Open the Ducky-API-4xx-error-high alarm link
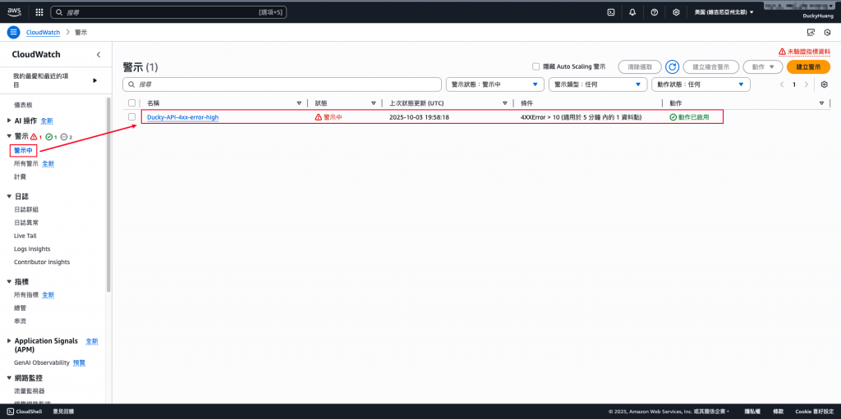The image size is (841, 419). point(183,117)
